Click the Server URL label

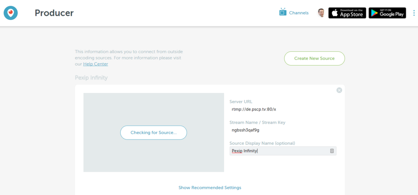coord(241,102)
